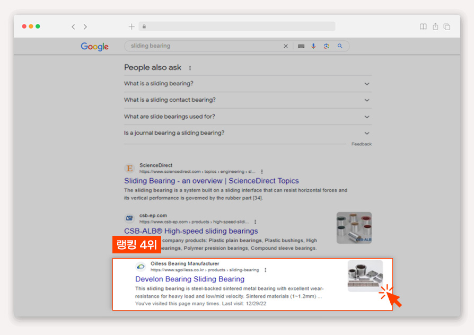Viewport: 474px width, 335px height.
Task: Open a new tab with the plus icon
Action: click(131, 27)
